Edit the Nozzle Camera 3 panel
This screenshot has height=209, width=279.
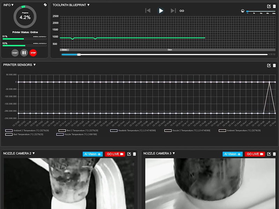(x=269, y=154)
